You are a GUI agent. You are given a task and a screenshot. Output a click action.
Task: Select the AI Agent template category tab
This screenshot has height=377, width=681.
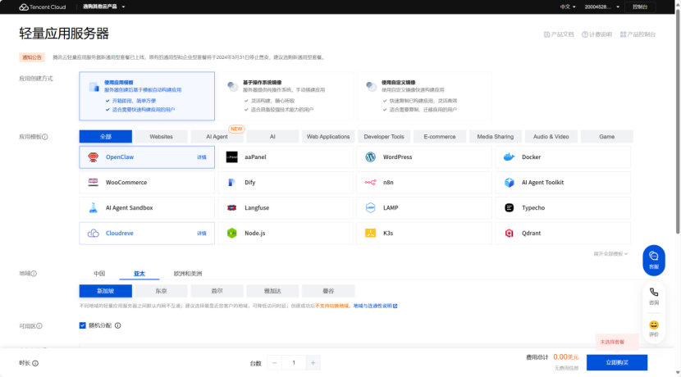[x=217, y=137]
